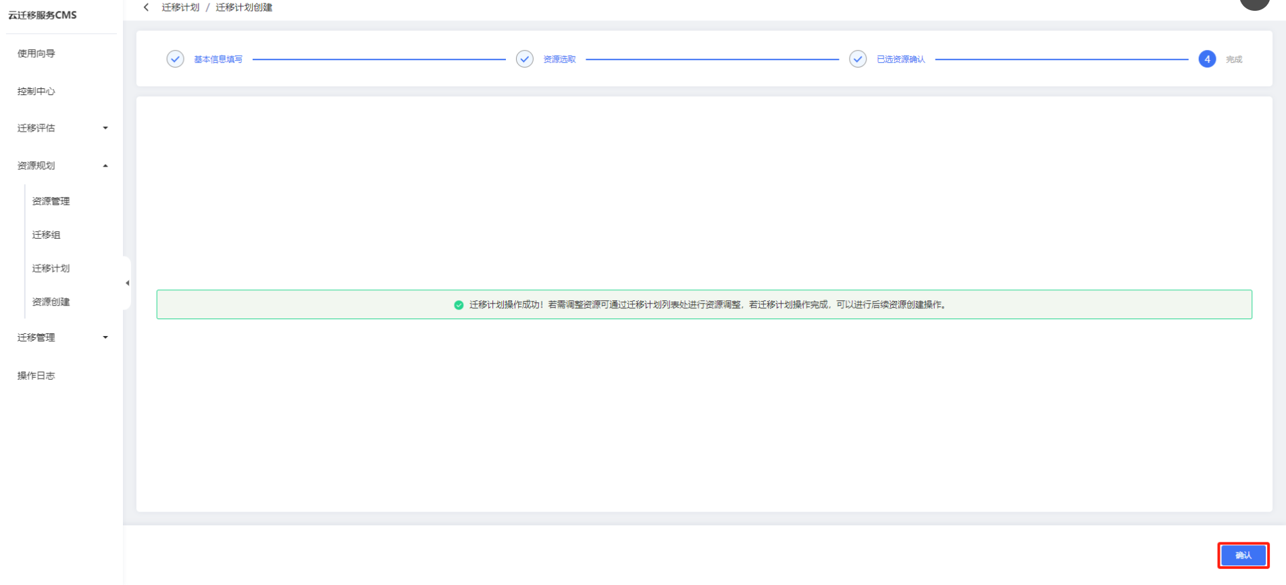Open 资源管理 submenu item
1286x585 pixels.
pos(51,201)
